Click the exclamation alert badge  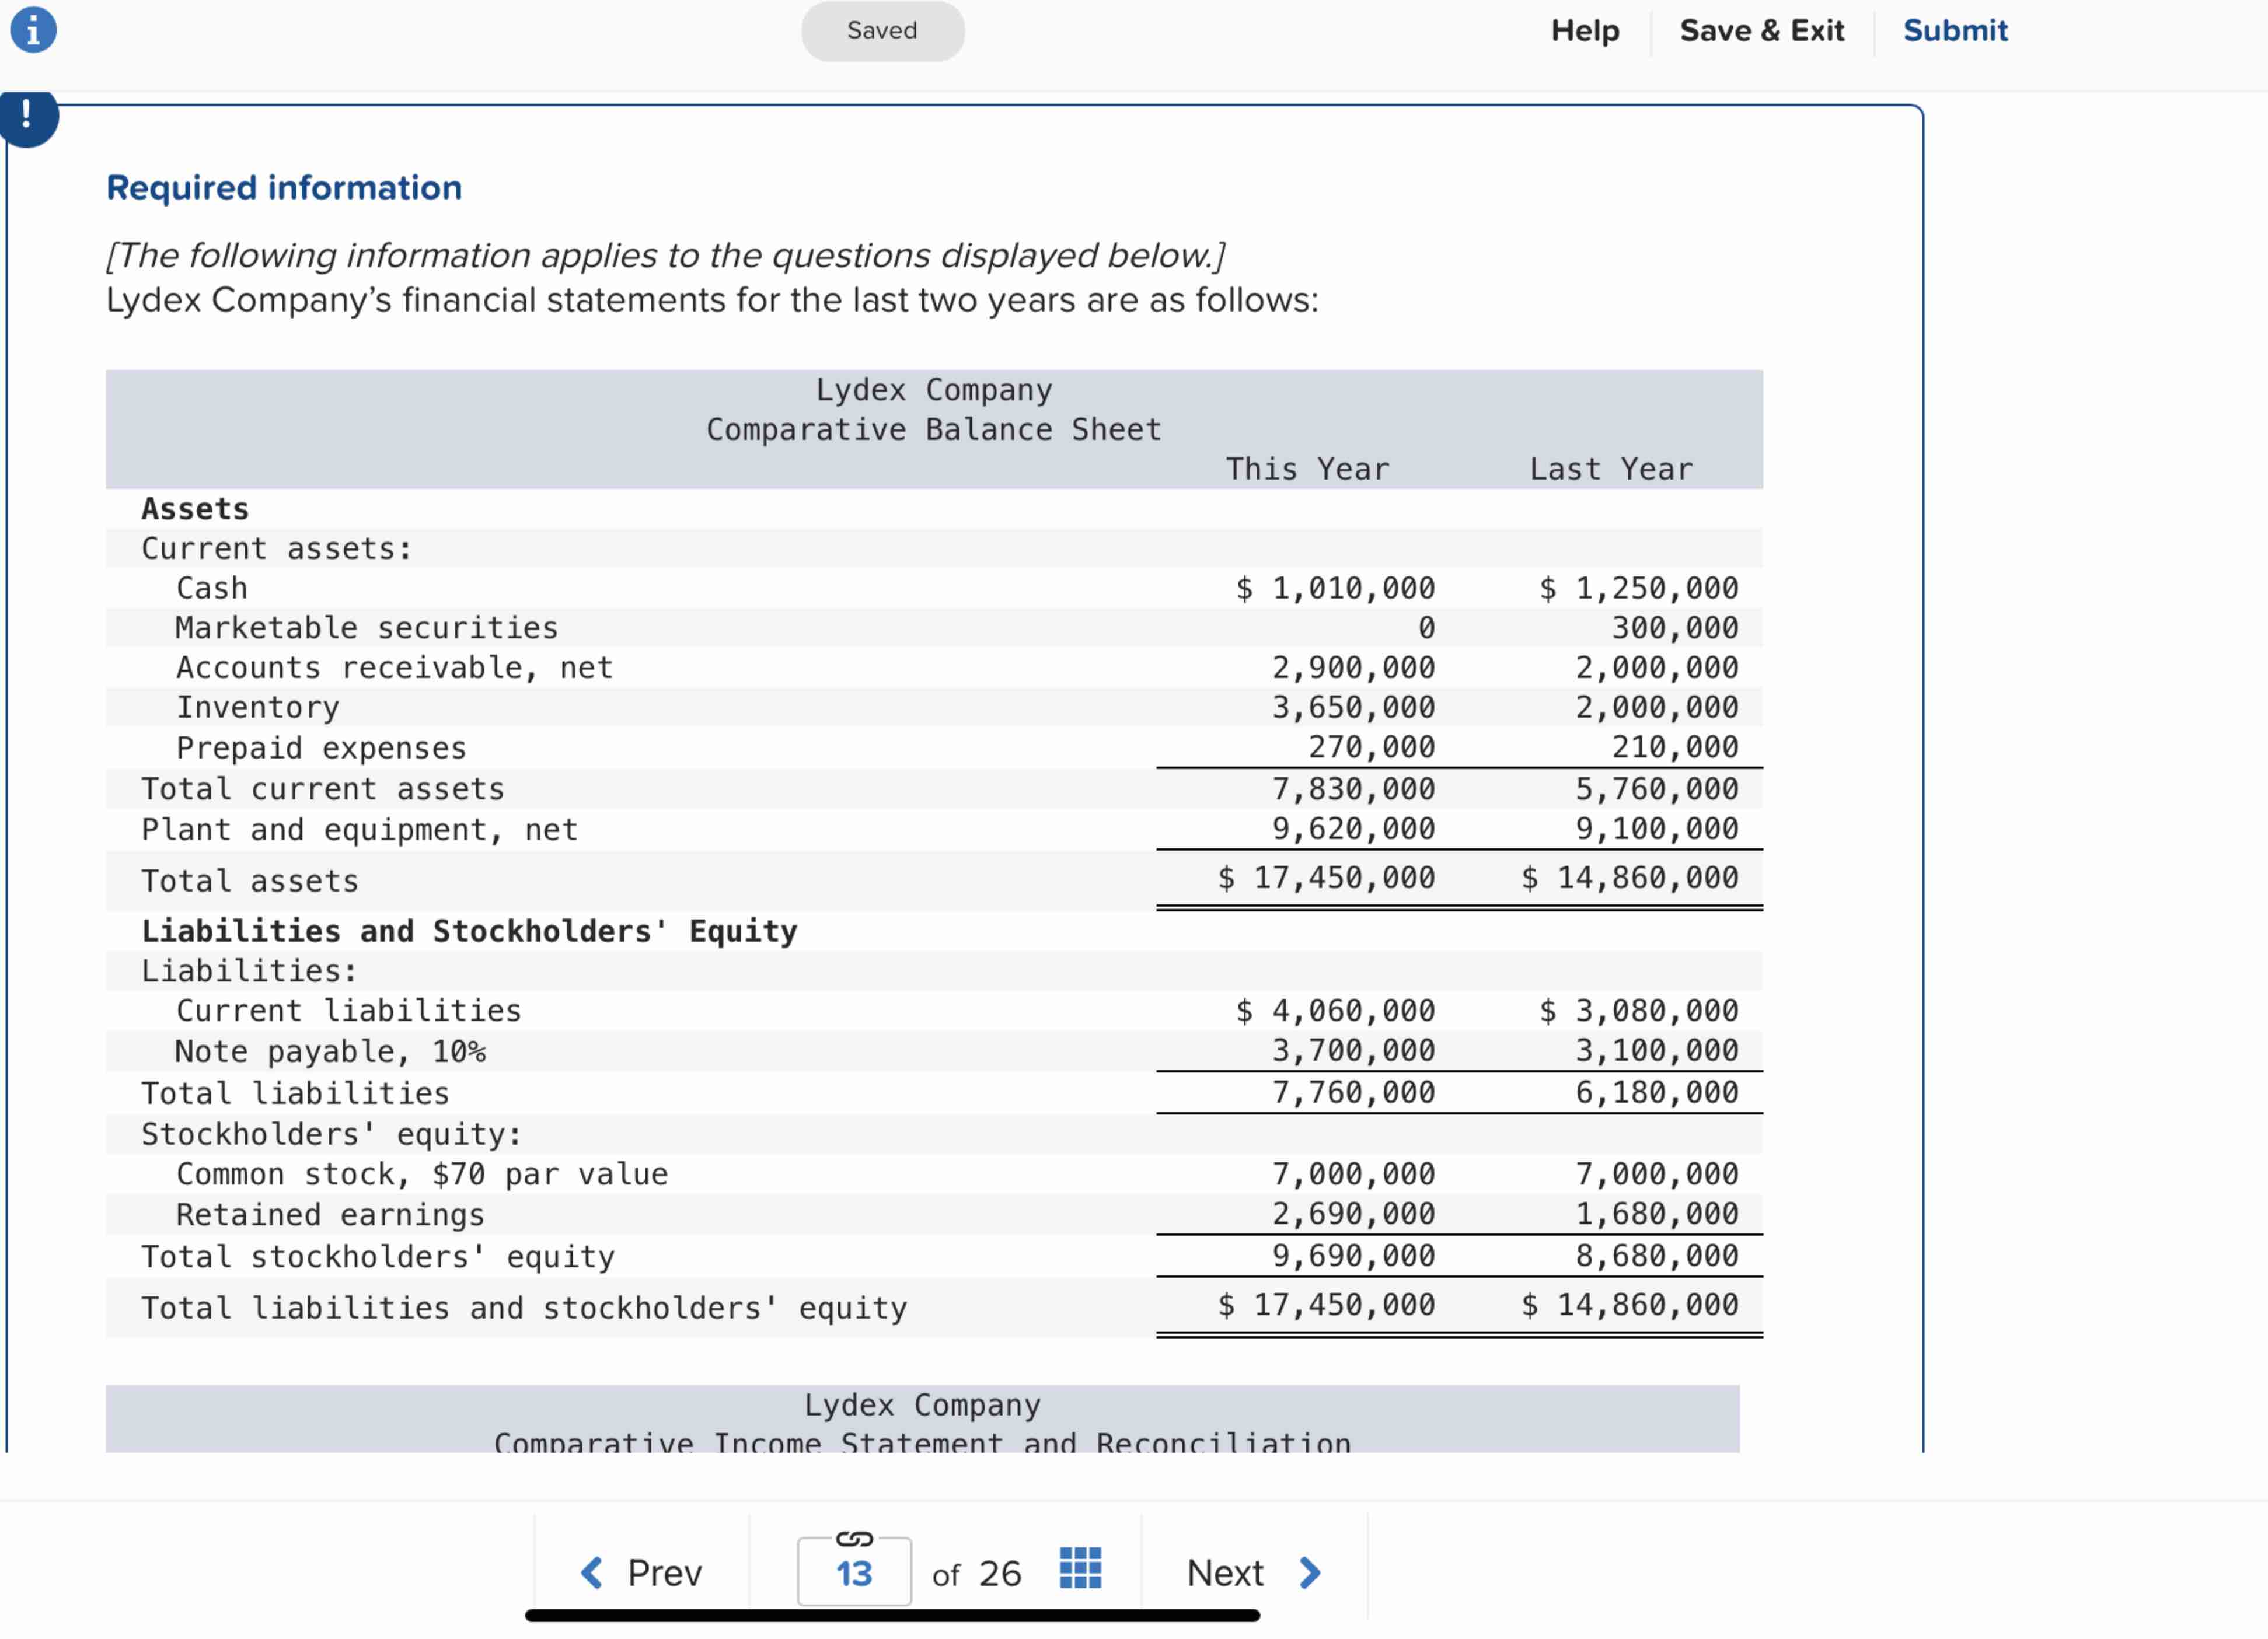coord(27,115)
